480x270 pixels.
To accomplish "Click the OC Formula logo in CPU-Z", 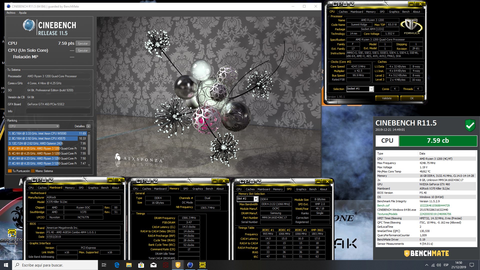I will 411,26.
